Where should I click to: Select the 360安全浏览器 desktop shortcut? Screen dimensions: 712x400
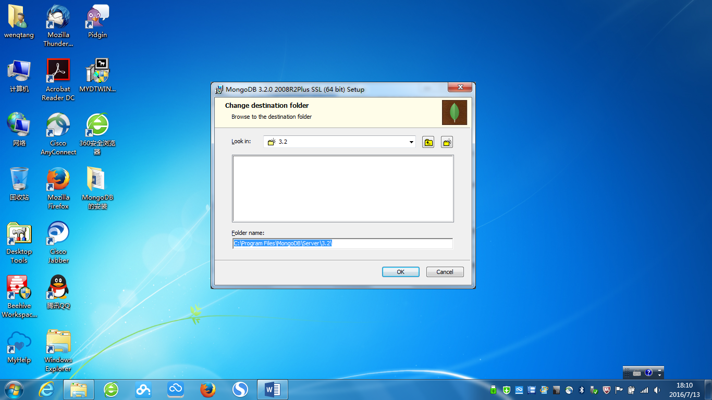coord(97,134)
